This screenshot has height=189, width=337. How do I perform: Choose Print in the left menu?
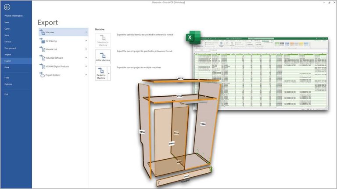tap(7, 68)
